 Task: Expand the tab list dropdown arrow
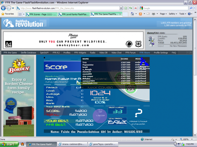point(24,14)
